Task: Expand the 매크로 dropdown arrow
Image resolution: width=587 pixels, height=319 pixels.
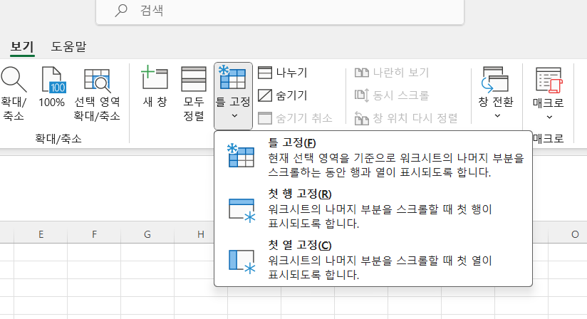Action: 549,117
